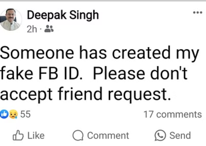Image resolution: width=206 pixels, height=146 pixels.
Task: Click the 2h post timestamp
Action: click(32, 29)
